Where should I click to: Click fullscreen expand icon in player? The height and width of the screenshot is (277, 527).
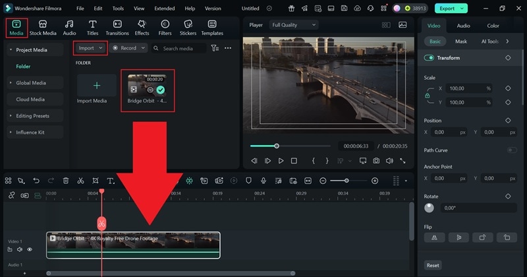click(x=402, y=161)
